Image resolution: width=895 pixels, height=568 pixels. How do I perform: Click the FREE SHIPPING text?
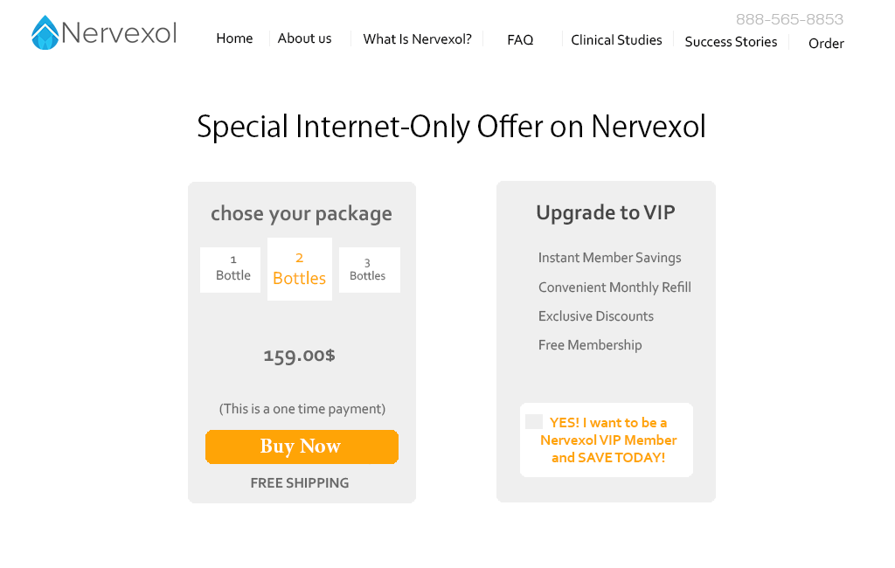300,483
